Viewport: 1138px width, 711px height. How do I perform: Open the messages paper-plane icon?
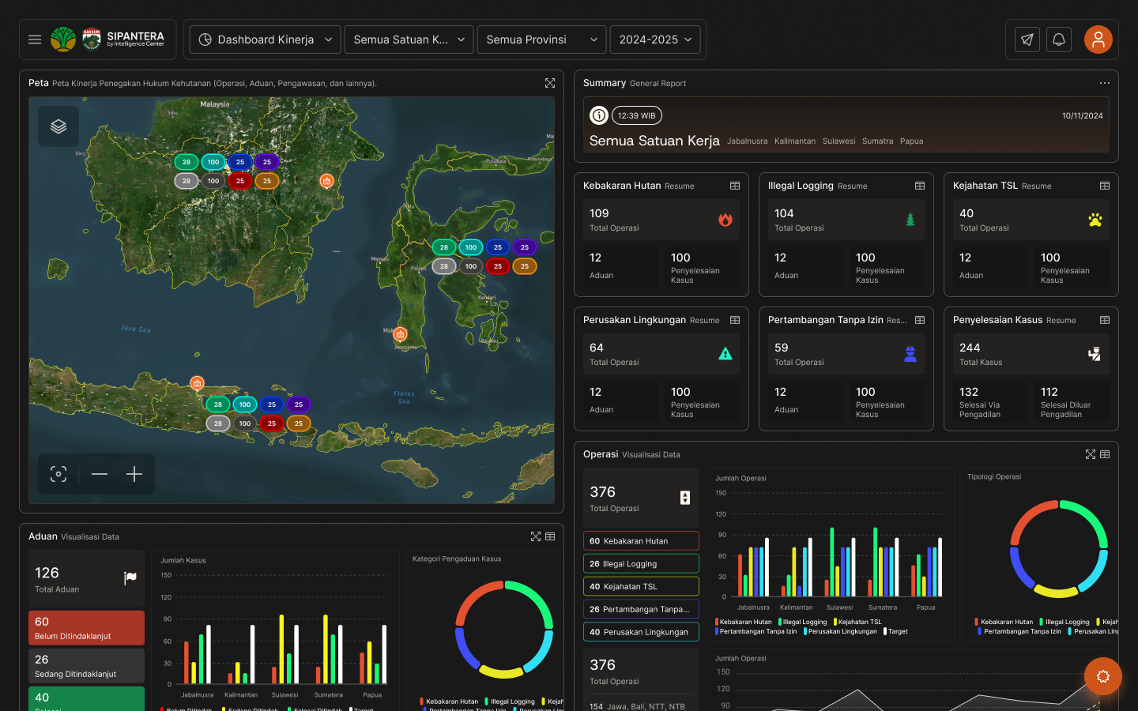click(x=1026, y=39)
